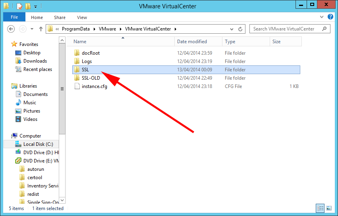Open the redist folder in tree
Screen dimensions: 338x216
tap(33, 194)
